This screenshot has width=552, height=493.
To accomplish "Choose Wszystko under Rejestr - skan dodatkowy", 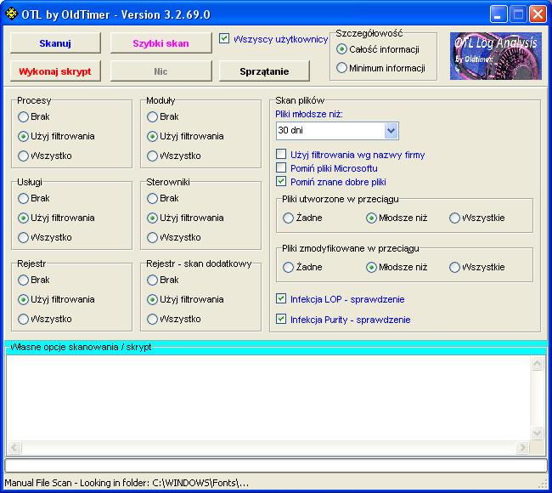I will 152,319.
